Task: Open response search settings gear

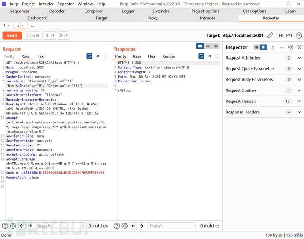Action: click(125, 226)
